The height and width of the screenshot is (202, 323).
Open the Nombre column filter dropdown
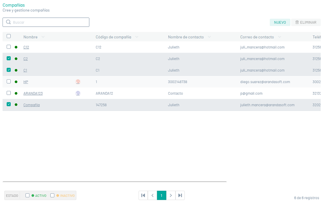(x=43, y=37)
